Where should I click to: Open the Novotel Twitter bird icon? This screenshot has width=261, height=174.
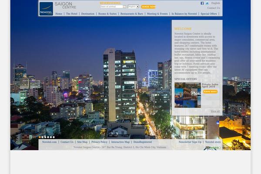[x=207, y=3]
